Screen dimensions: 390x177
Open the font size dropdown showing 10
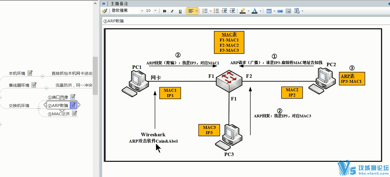point(155,11)
